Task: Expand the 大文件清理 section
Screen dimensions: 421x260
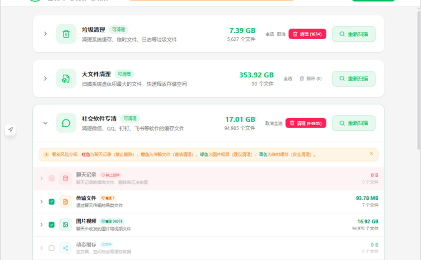Action: click(x=45, y=78)
